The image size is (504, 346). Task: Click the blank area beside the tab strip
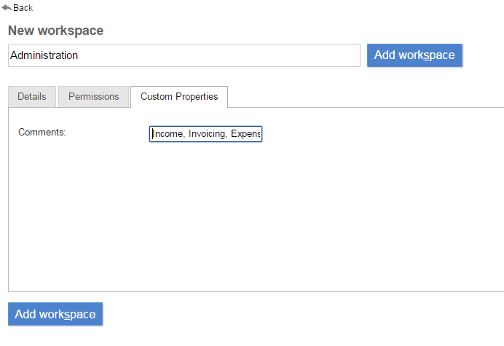(x=364, y=96)
